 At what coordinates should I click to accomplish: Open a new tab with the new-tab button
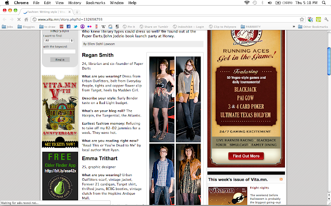coord(77,12)
